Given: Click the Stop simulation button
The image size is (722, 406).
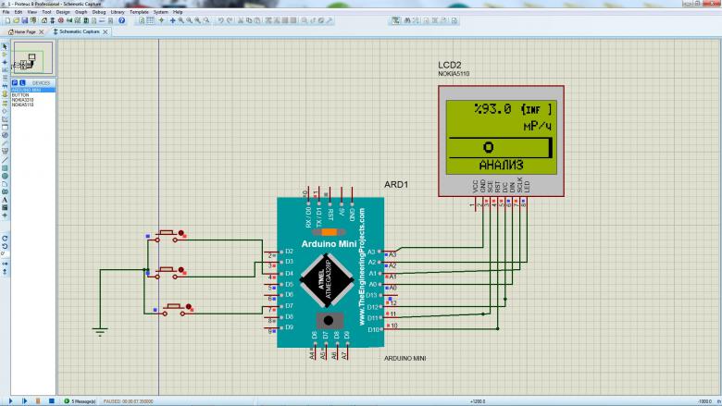Looking at the screenshot, I should point(52,401).
